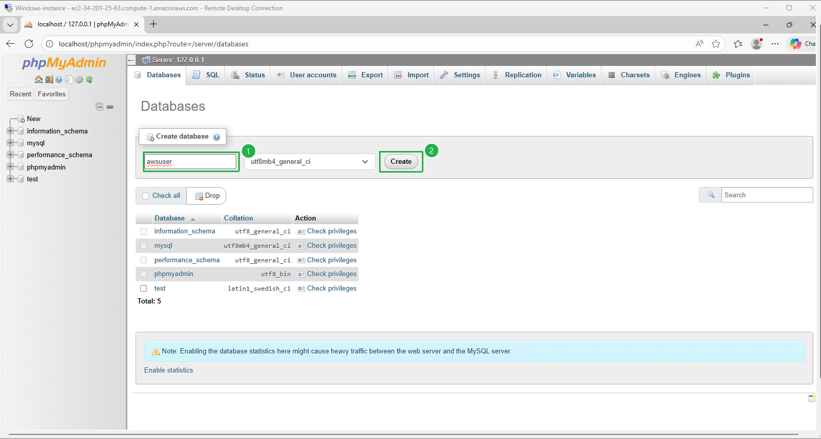Expand information_schema node in navigation tree
The height and width of the screenshot is (439, 821).
(10, 131)
